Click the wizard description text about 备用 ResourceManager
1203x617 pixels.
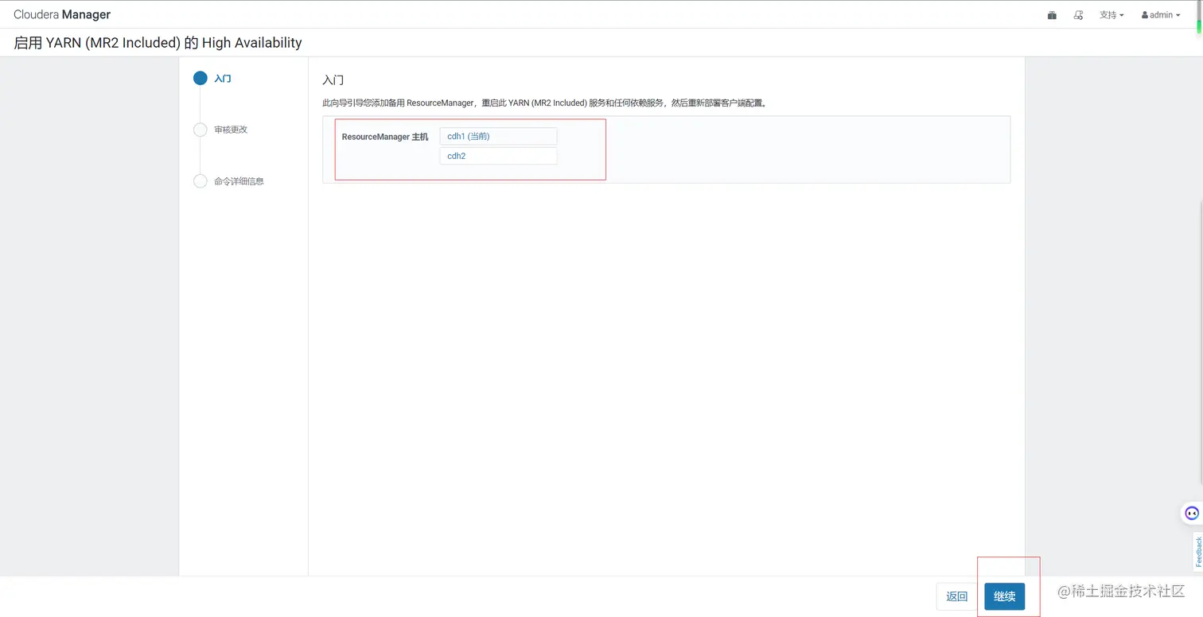coord(544,103)
